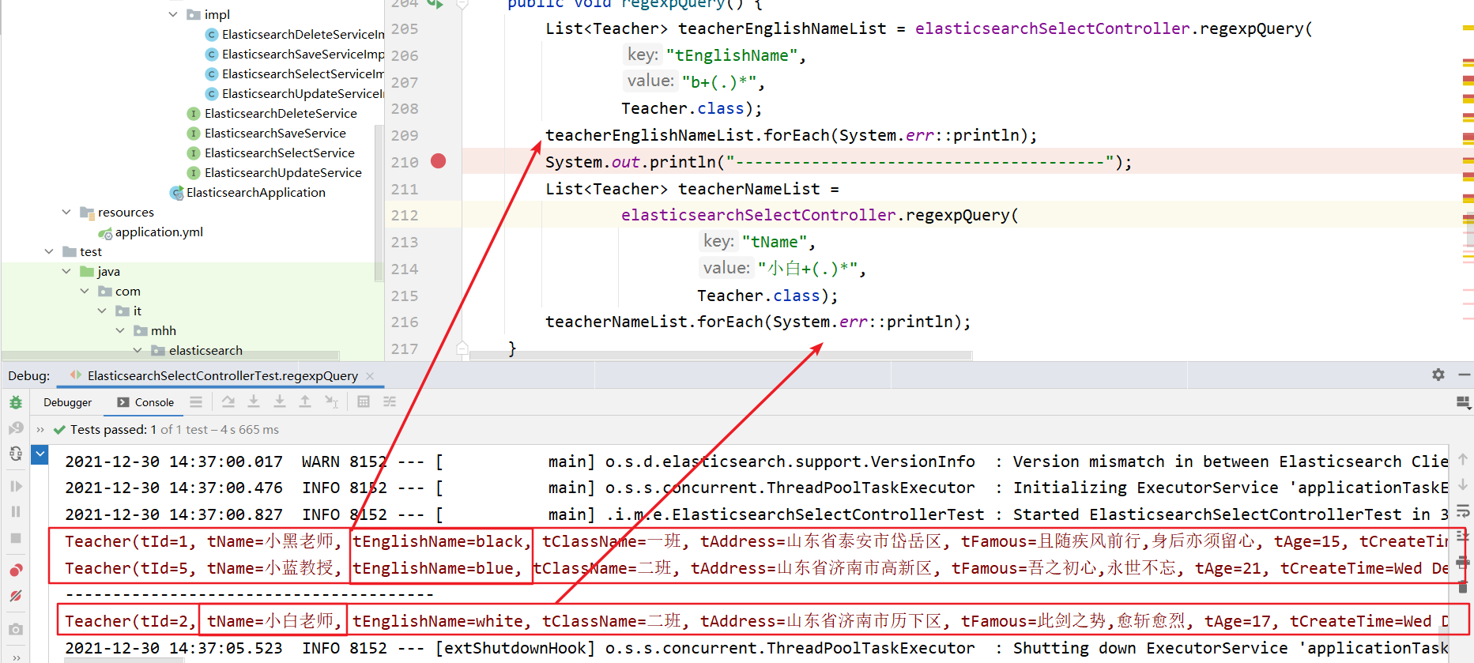Close the regexpQuery debug session tab

(370, 376)
